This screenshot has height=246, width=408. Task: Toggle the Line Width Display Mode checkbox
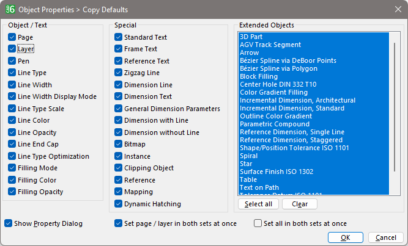[x=12, y=96]
